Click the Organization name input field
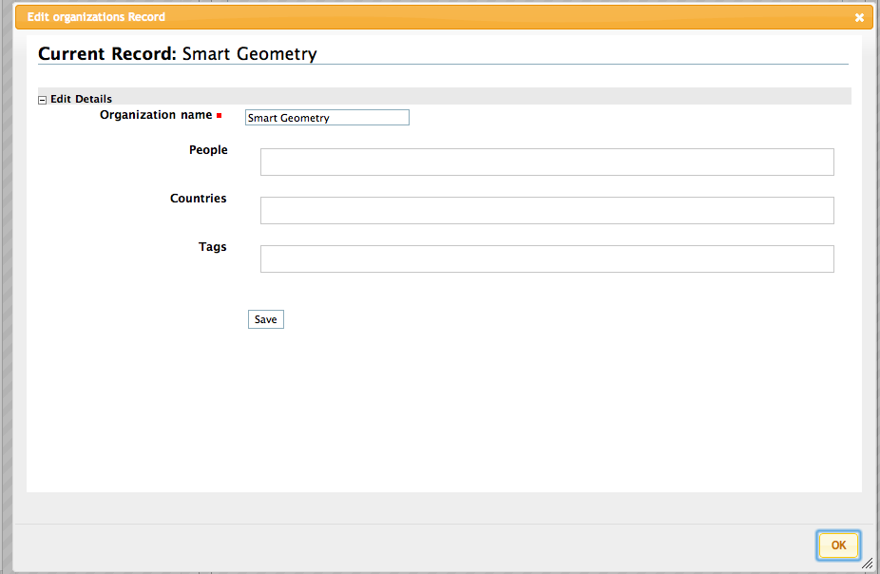The height and width of the screenshot is (574, 880). (327, 117)
